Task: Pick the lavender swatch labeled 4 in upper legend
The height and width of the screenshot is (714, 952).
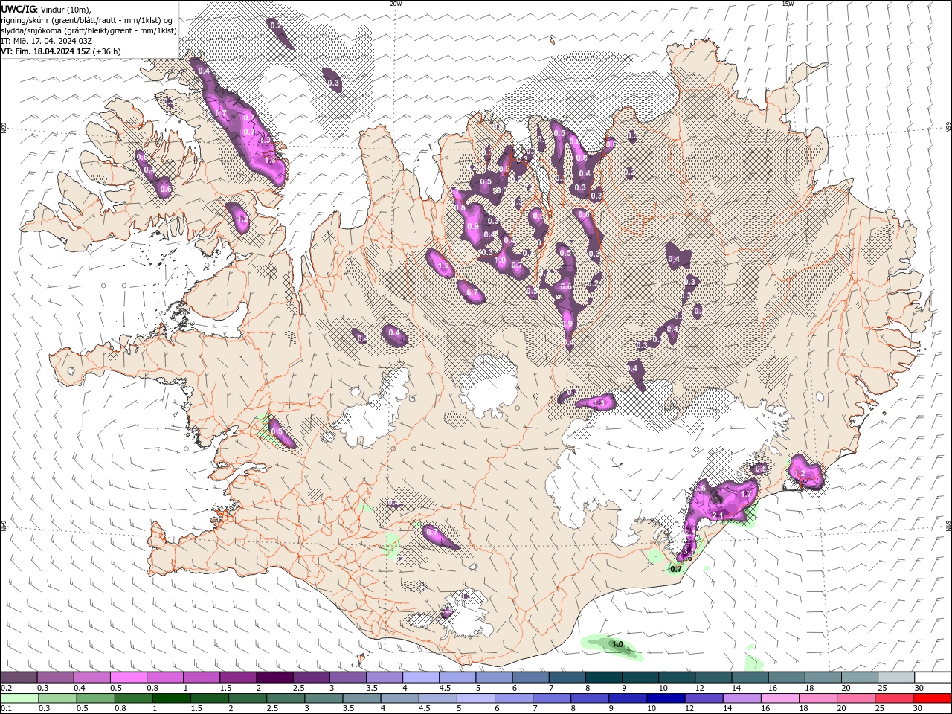Action: (420, 678)
